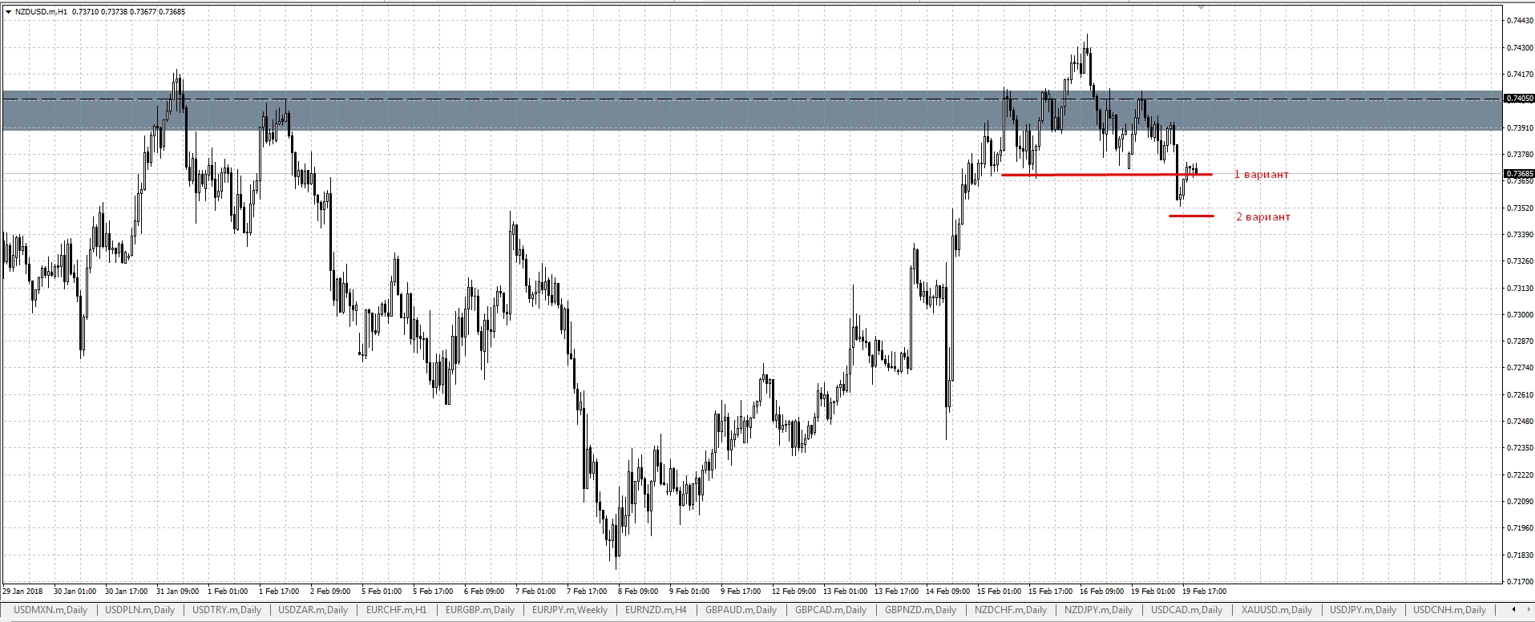This screenshot has height=622, width=1535.
Task: Click the 19 Feb 17:00 time label
Action: point(1205,591)
